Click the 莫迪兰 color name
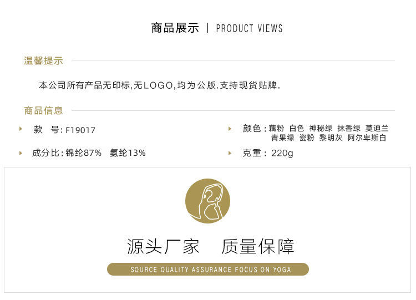This screenshot has width=416, height=300. pyautogui.click(x=377, y=129)
